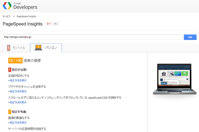Image resolution: width=199 pixels, height=132 pixels.
Task: Expand 修正方法を表示 under JavaScript/CSS を排除する
Action: click(18, 103)
